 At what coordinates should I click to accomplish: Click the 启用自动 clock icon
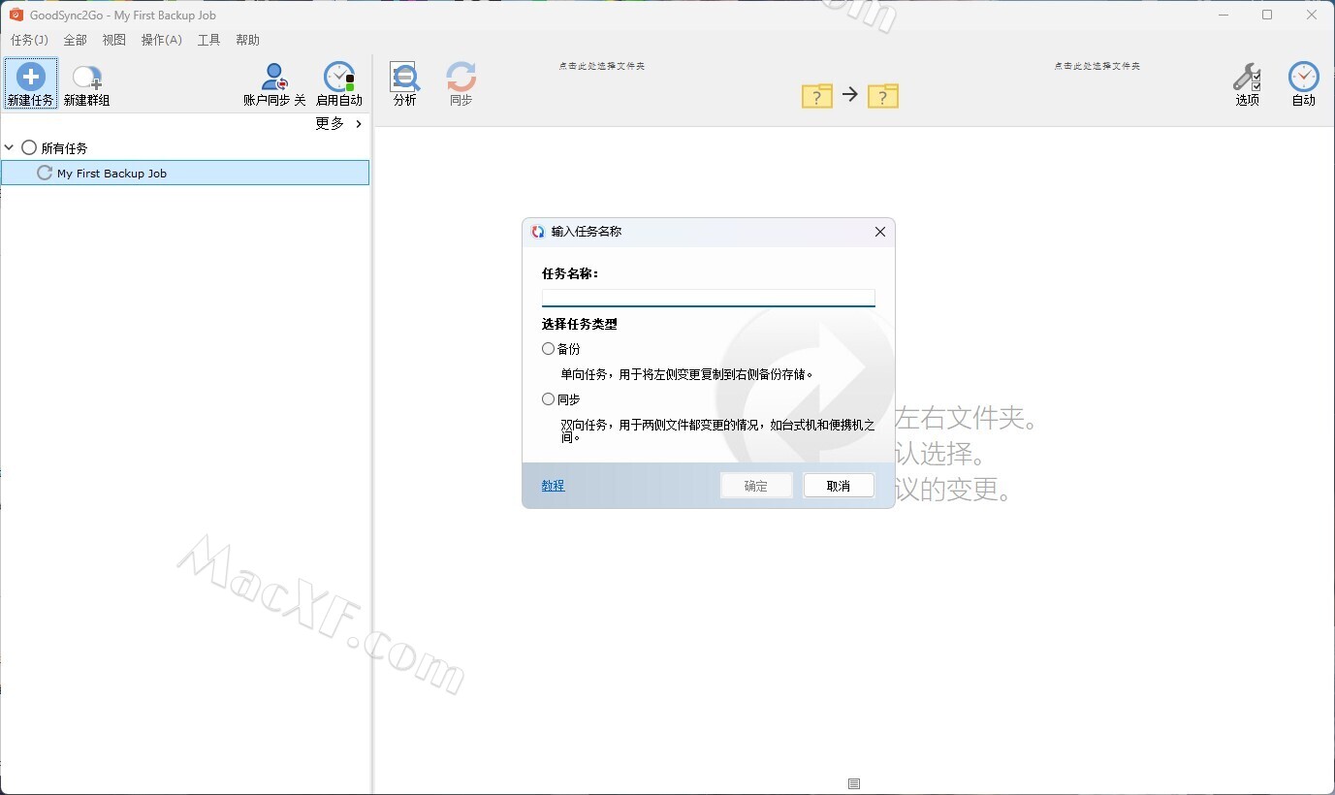click(339, 78)
